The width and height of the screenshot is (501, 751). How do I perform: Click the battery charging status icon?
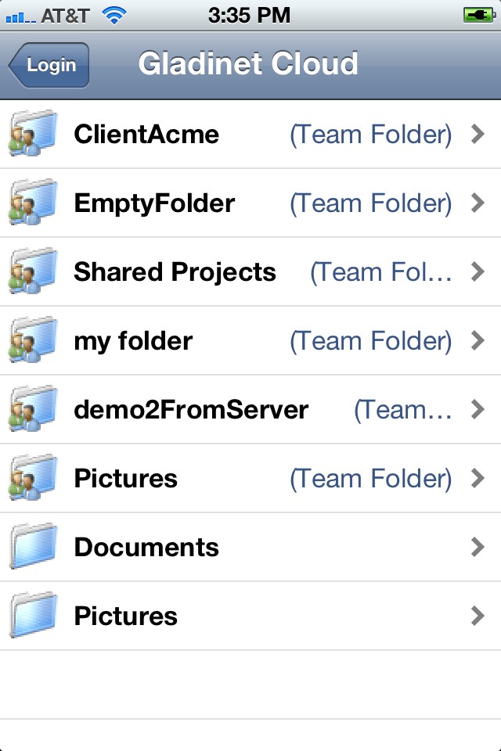point(478,14)
